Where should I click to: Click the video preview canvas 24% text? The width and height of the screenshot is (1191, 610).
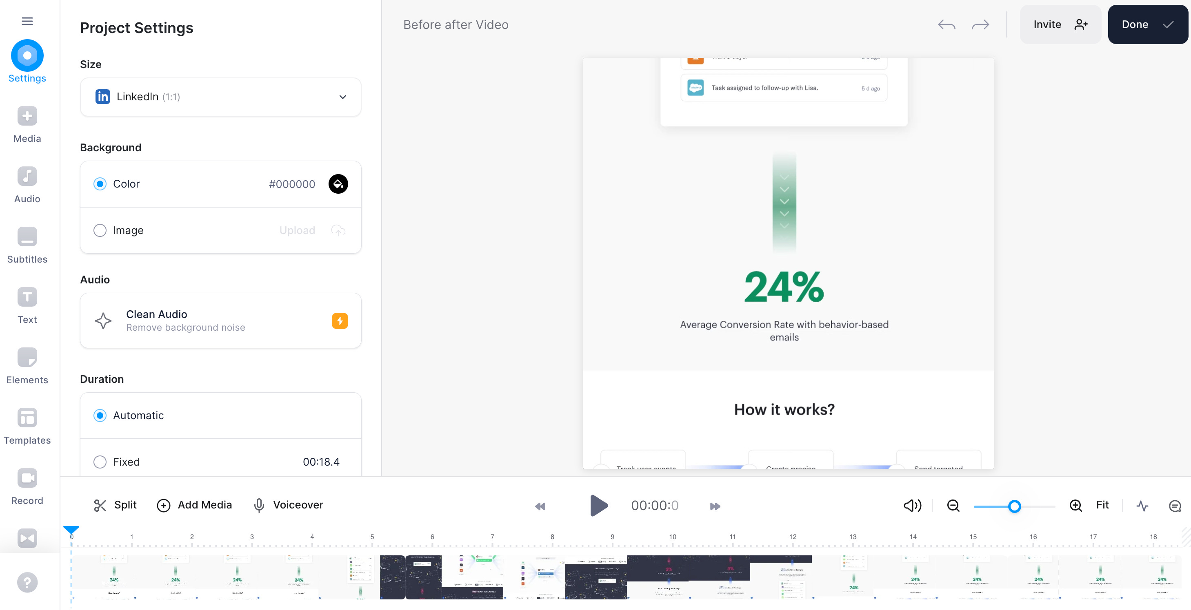tap(784, 287)
